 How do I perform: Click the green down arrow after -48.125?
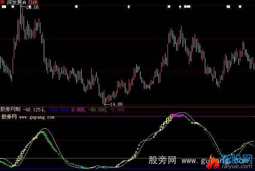click(43, 110)
